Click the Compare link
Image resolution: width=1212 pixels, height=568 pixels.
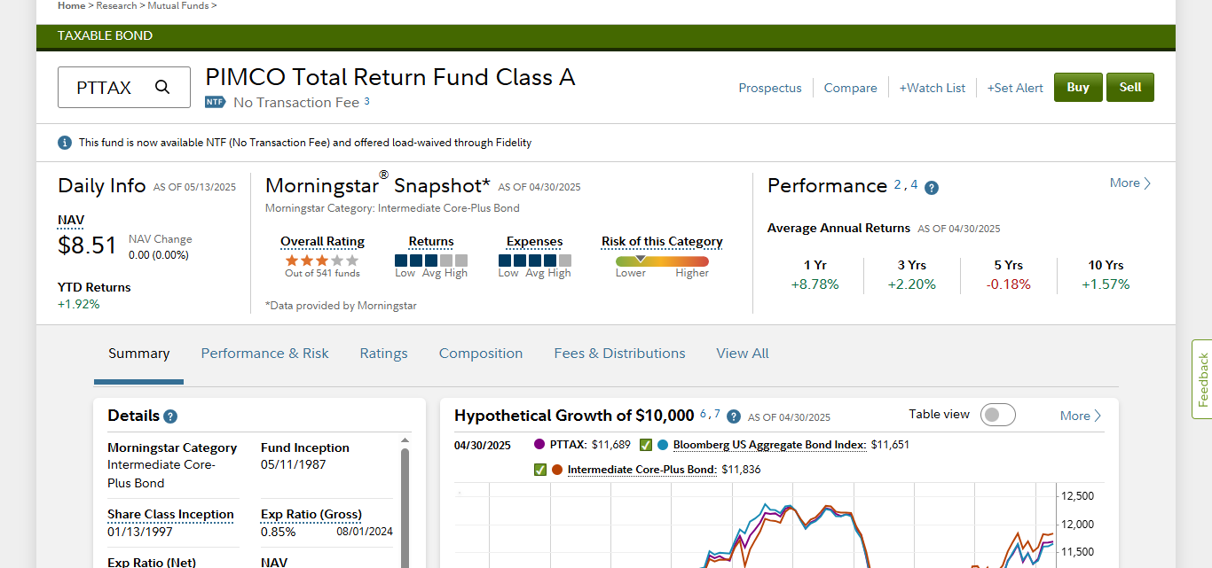850,88
